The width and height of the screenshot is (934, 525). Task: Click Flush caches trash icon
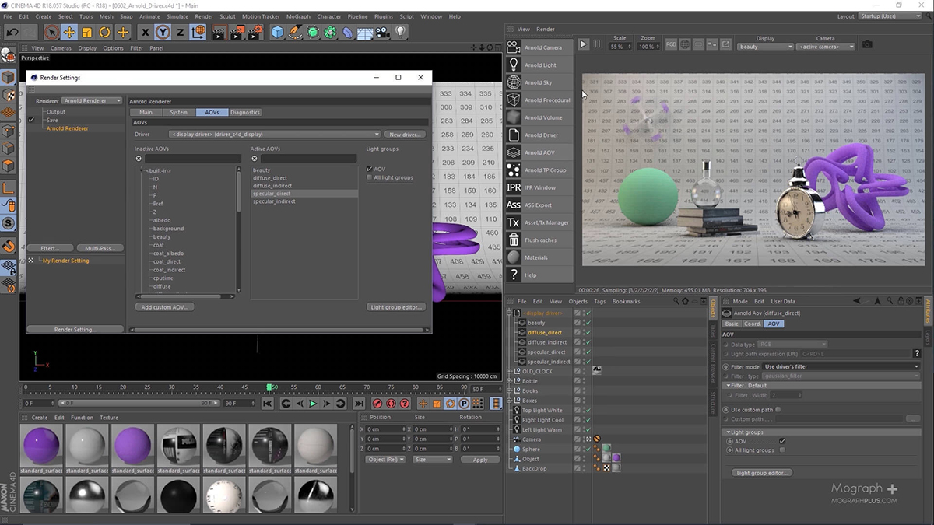pyautogui.click(x=514, y=240)
